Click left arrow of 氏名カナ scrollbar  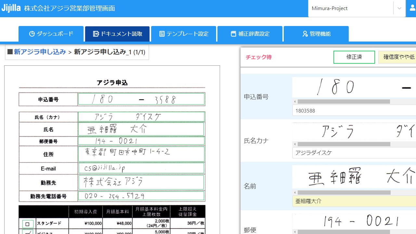294,144
